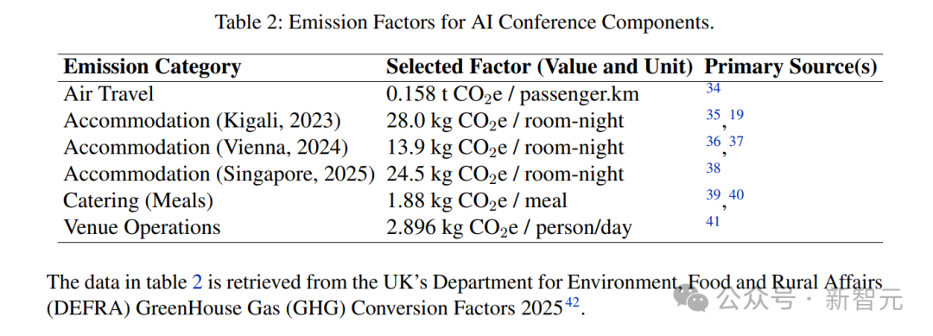The height and width of the screenshot is (336, 933).
Task: Open footnote 42 after Conversion Factors 2025
Action: (x=571, y=303)
